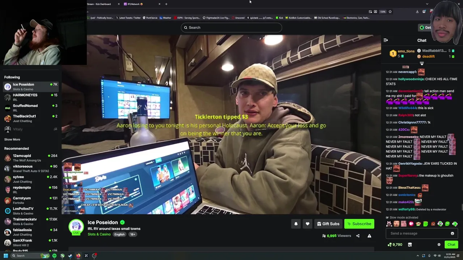Expand the browser tab list chevron
463x260 pixels.
click(427, 4)
